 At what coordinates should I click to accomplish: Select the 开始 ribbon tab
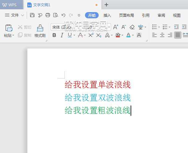point(92,15)
